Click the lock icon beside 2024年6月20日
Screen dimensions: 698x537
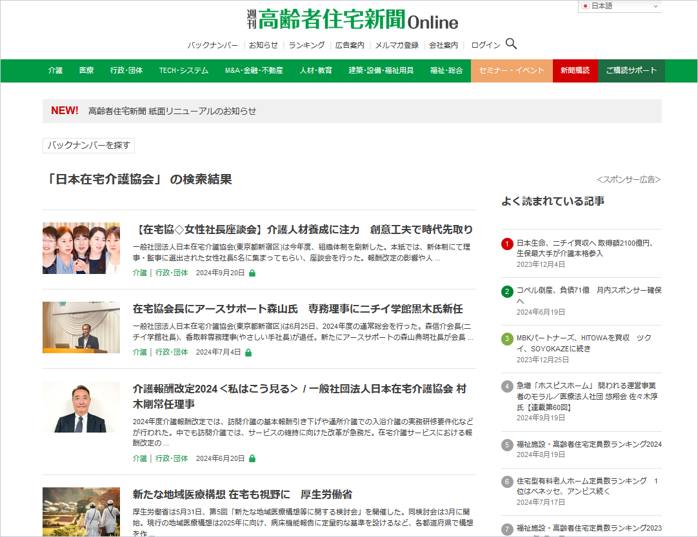252,458
